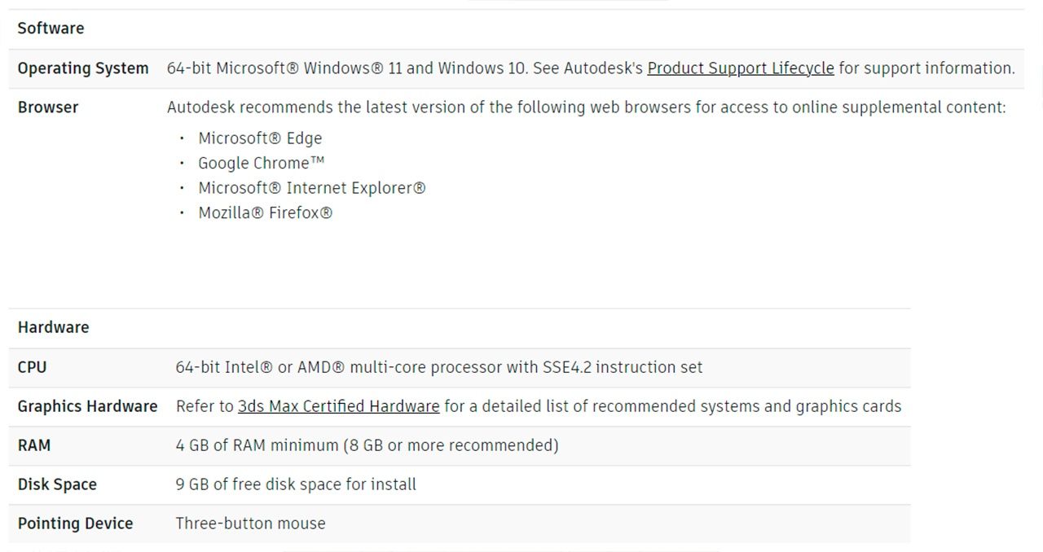This screenshot has width=1043, height=552.
Task: Click the 64-bit Microsoft Windows 11 text
Action: tap(347, 68)
